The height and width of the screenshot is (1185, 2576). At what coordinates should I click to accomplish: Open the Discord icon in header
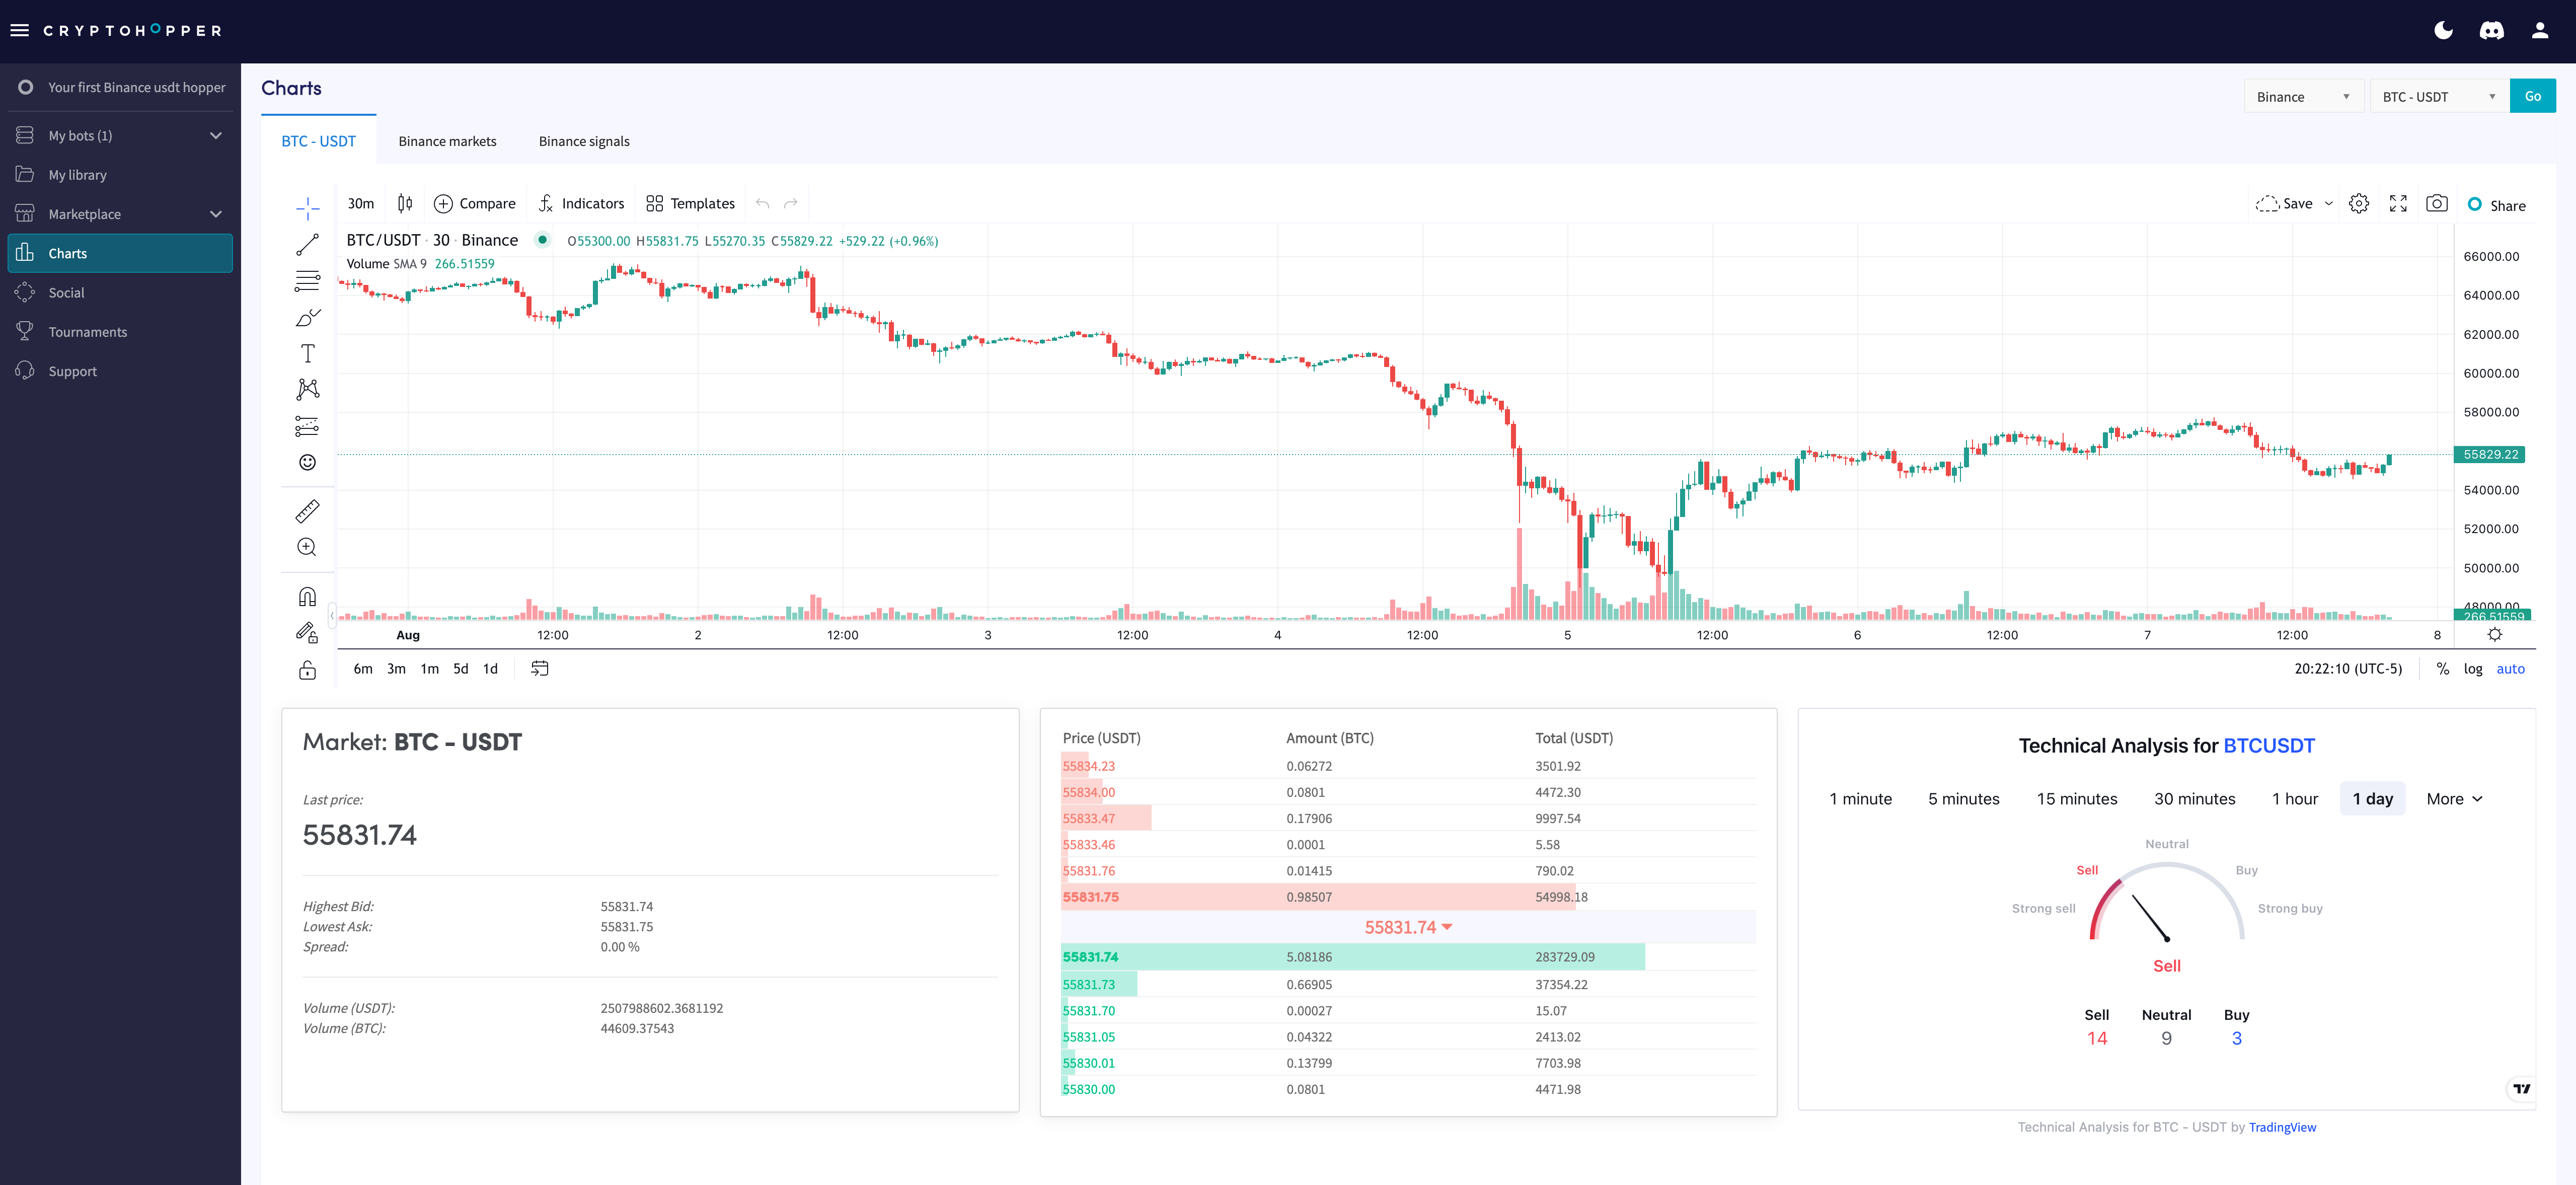(x=2491, y=31)
